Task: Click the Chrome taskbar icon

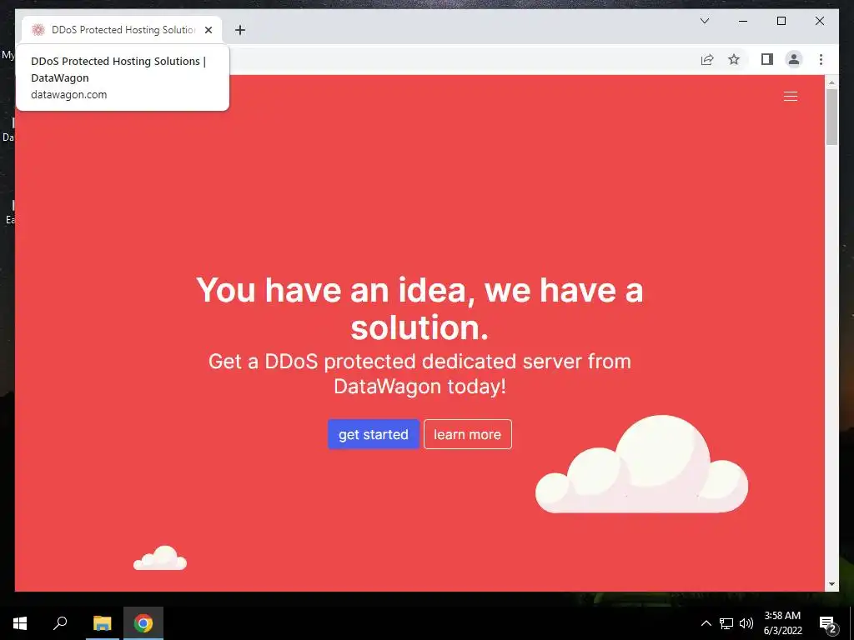Action: point(143,623)
